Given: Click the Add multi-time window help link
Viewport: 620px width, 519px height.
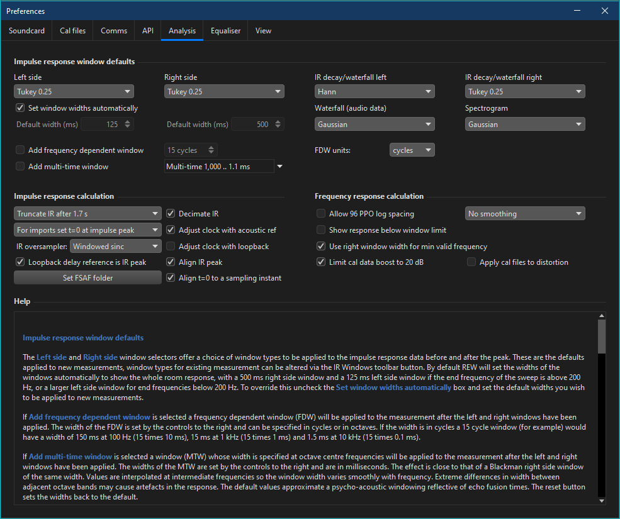Looking at the screenshot, I should (70, 457).
